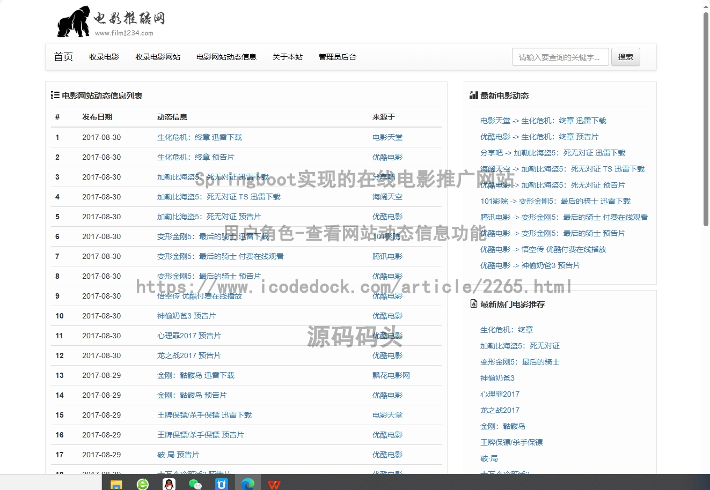
Task: Click source 腾讯电影 in table row 7
Action: [387, 256]
